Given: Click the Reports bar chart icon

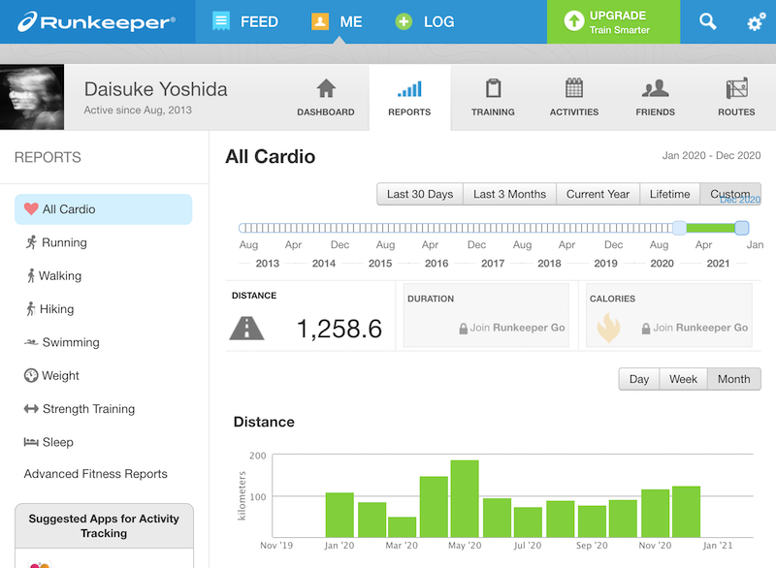Looking at the screenshot, I should [x=409, y=89].
